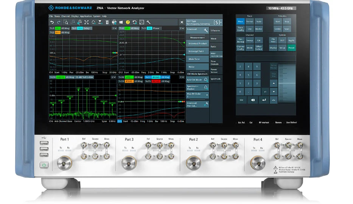Screen dimensions: 353x204
Task: Open diagram 3 dropdown
Action: point(114,77)
